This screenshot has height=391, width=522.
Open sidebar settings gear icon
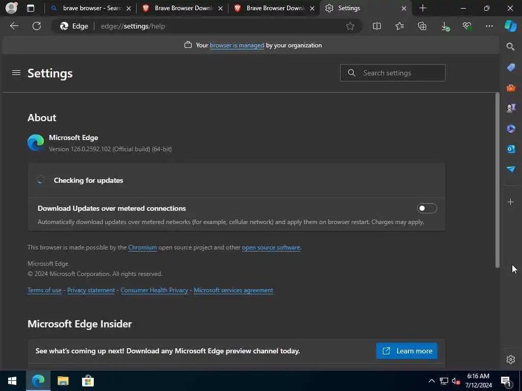(x=511, y=359)
